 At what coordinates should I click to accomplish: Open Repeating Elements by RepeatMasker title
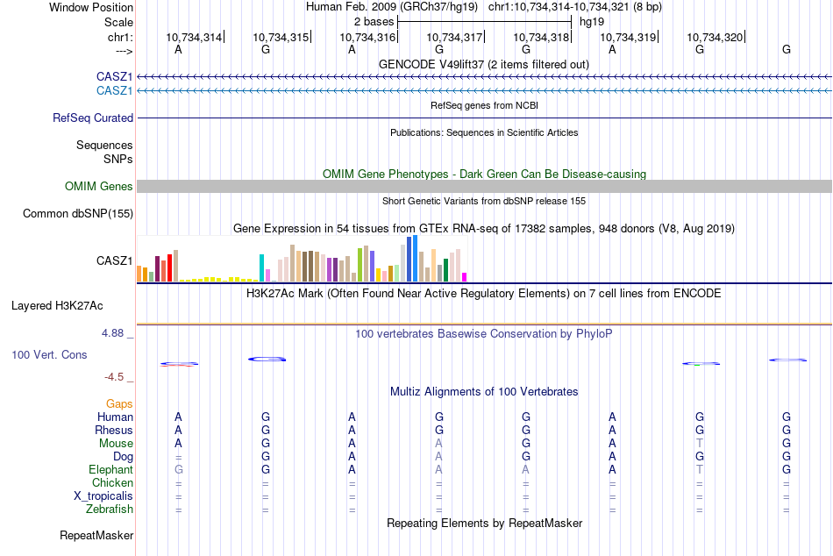(485, 523)
